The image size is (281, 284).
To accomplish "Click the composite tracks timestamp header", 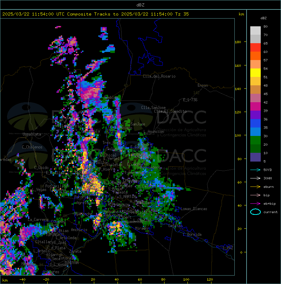I will coord(96,14).
